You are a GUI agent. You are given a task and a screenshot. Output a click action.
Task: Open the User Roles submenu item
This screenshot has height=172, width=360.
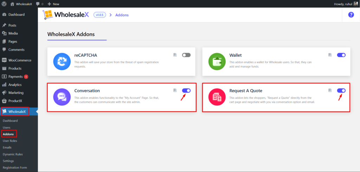(10, 141)
